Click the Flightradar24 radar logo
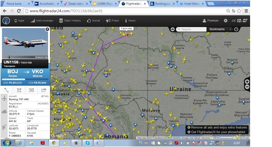The image size is (272, 147). (x=6, y=21)
